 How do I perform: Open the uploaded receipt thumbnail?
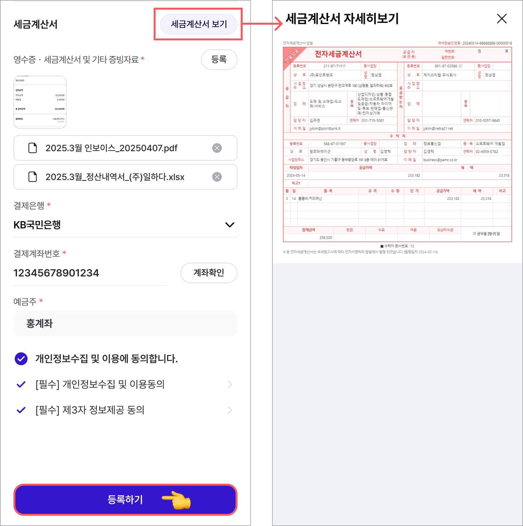click(40, 102)
